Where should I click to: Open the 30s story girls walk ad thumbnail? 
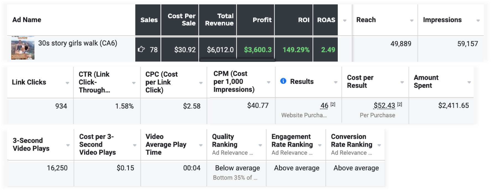pyautogui.click(x=23, y=48)
